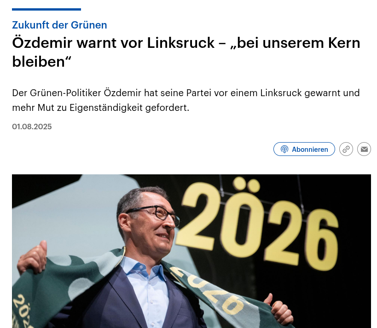Click the podcast icon inside Abonnieren button
Screen dimensions: 377x328
[284, 149]
